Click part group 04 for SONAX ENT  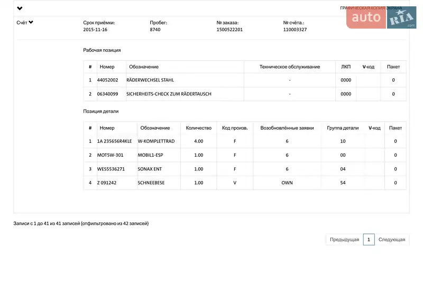point(343,169)
